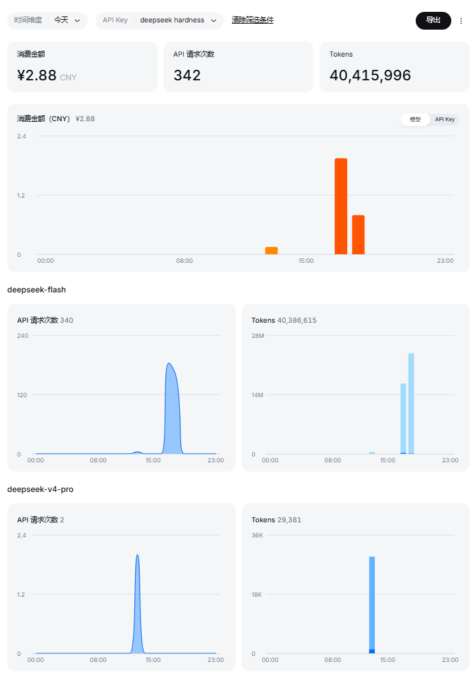Switch chart grouping to 模型 tab
This screenshot has width=475, height=683.
[415, 119]
